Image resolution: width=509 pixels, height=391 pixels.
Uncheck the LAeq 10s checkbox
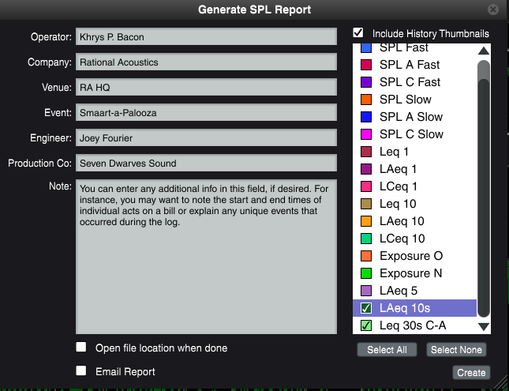pyautogui.click(x=366, y=308)
